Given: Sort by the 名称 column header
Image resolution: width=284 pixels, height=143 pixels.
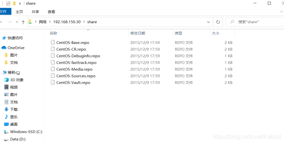Looking at the screenshot, I should click(53, 33).
